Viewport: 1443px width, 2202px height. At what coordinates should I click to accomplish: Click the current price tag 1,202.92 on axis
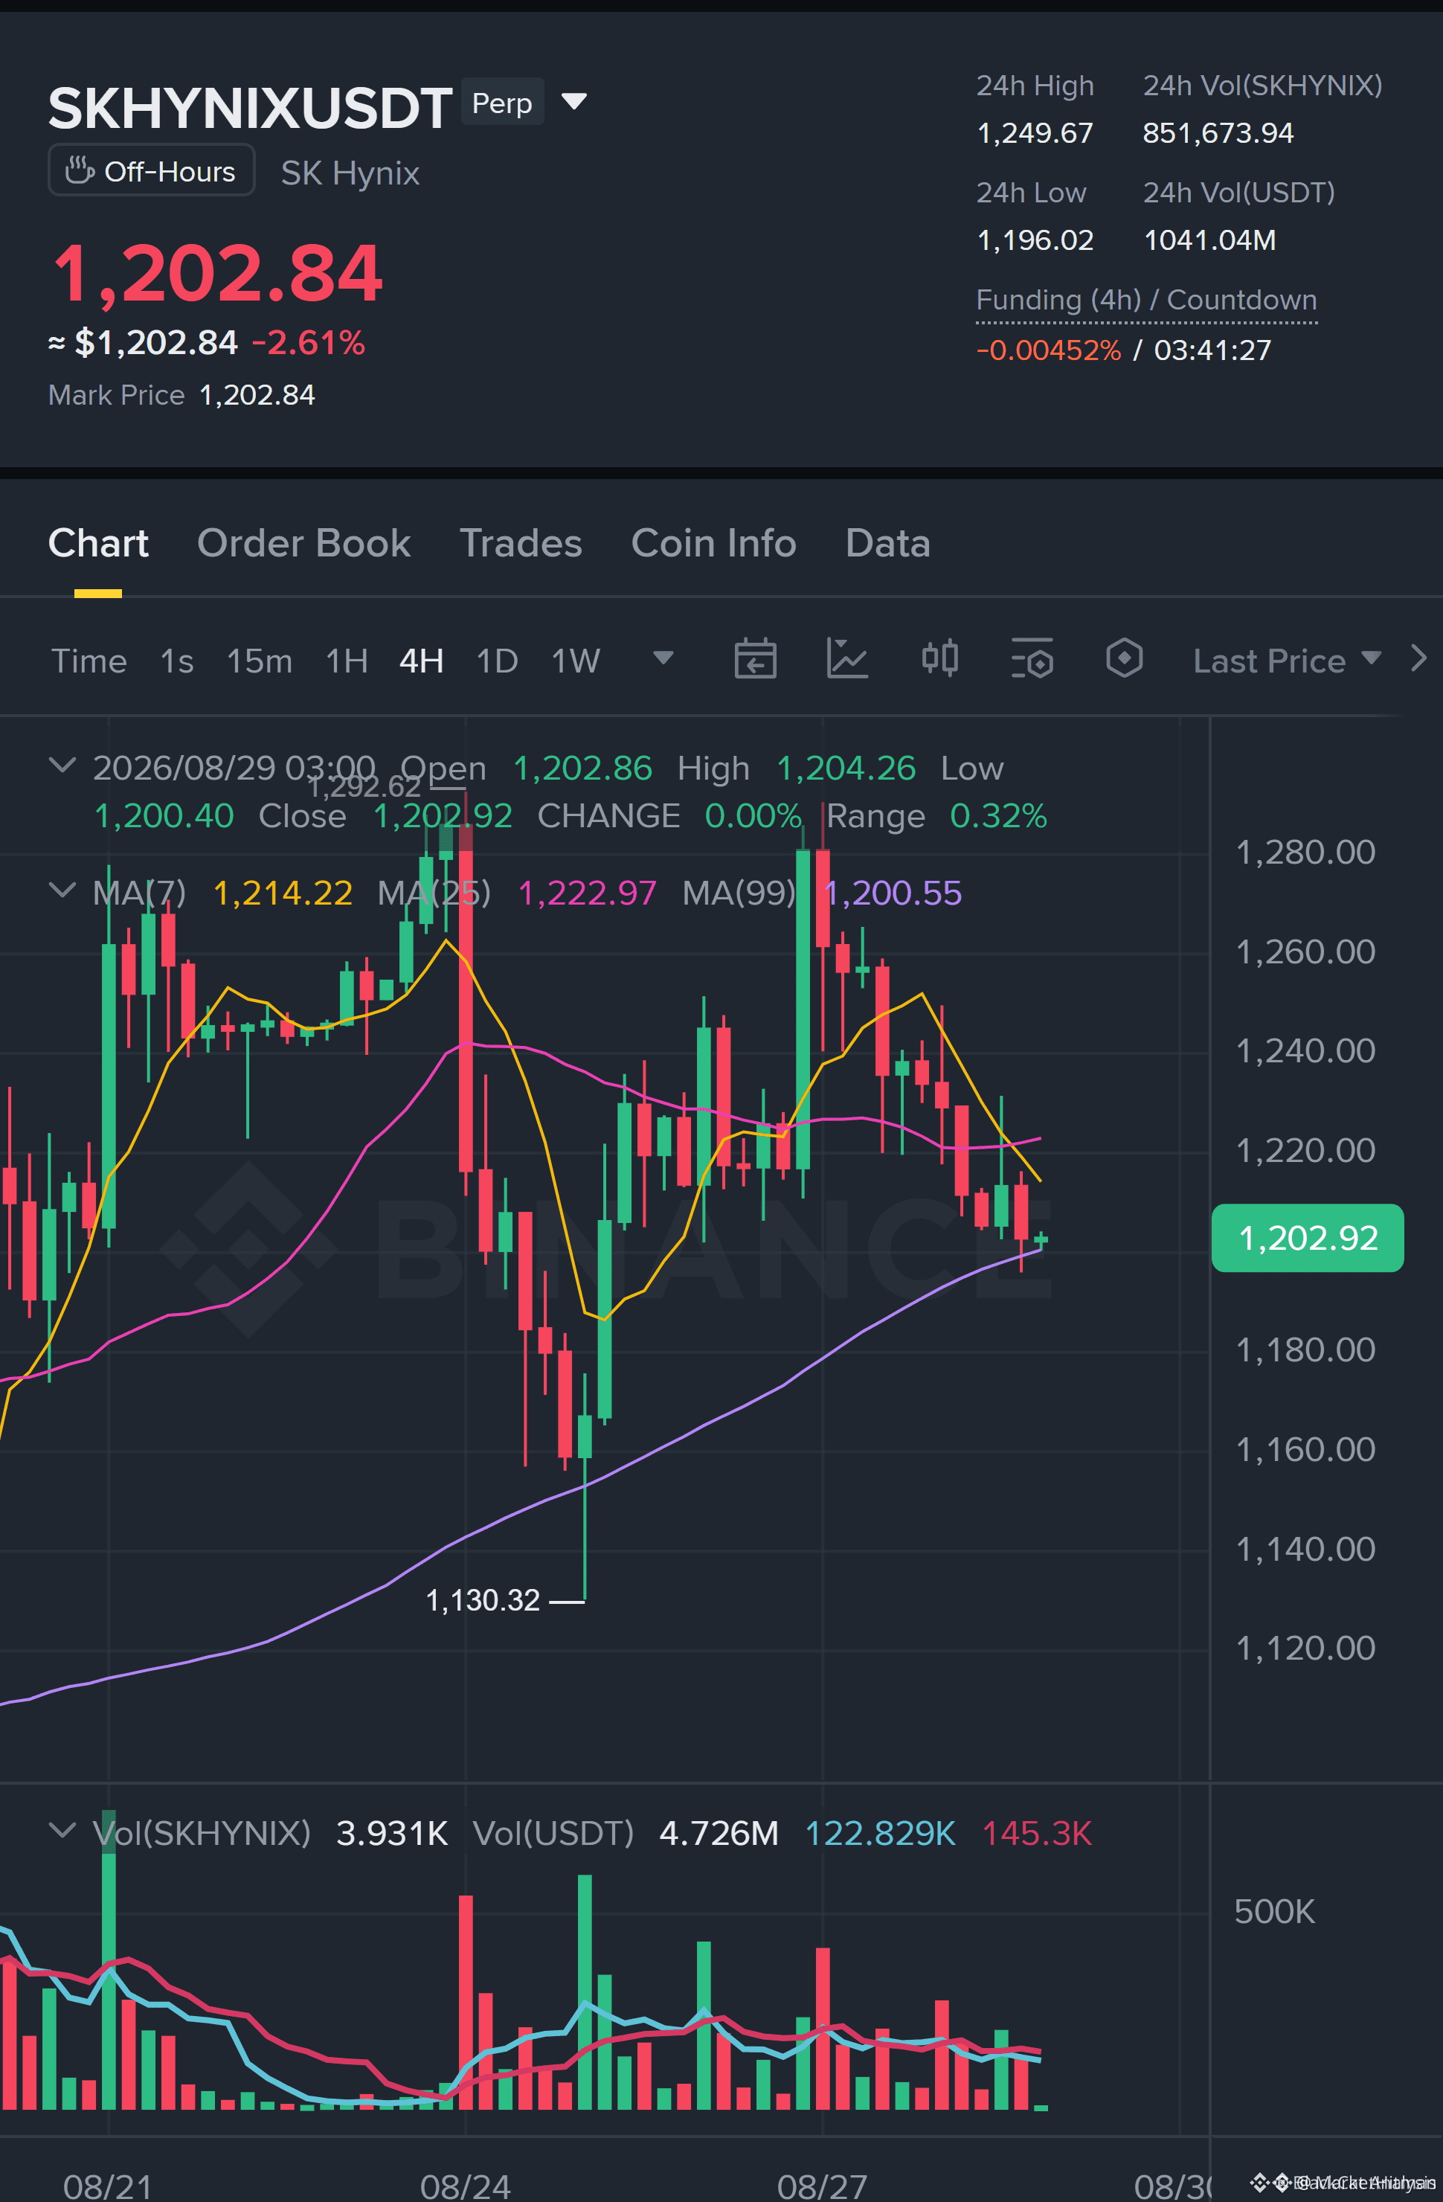pos(1308,1238)
